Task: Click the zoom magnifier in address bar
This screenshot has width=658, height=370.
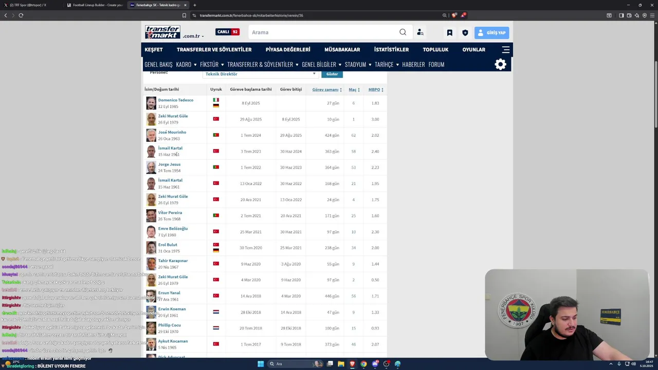Action: point(445,15)
